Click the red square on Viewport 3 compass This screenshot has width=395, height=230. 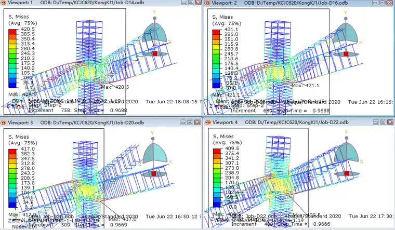(154, 173)
